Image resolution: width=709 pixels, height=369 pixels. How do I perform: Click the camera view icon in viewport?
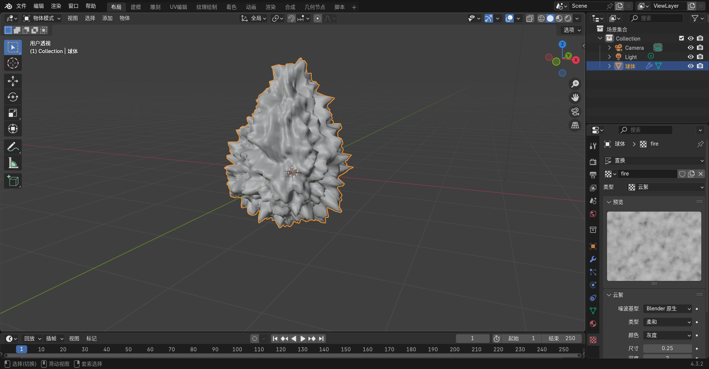pos(575,111)
